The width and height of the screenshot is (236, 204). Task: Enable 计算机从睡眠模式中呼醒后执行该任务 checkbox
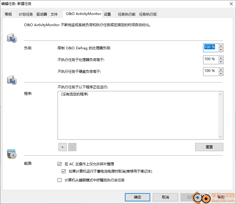60,180
